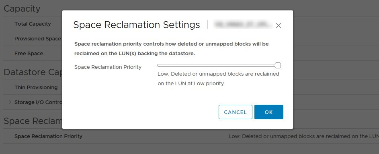
Task: Select the Free Space row
Action: [33, 54]
